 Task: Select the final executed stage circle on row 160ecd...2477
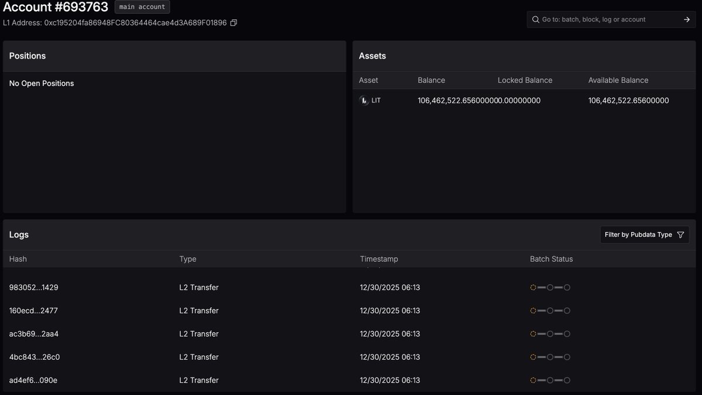pyautogui.click(x=567, y=310)
